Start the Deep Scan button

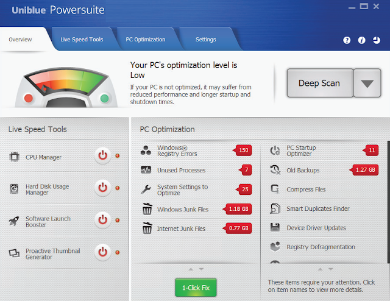tap(320, 83)
